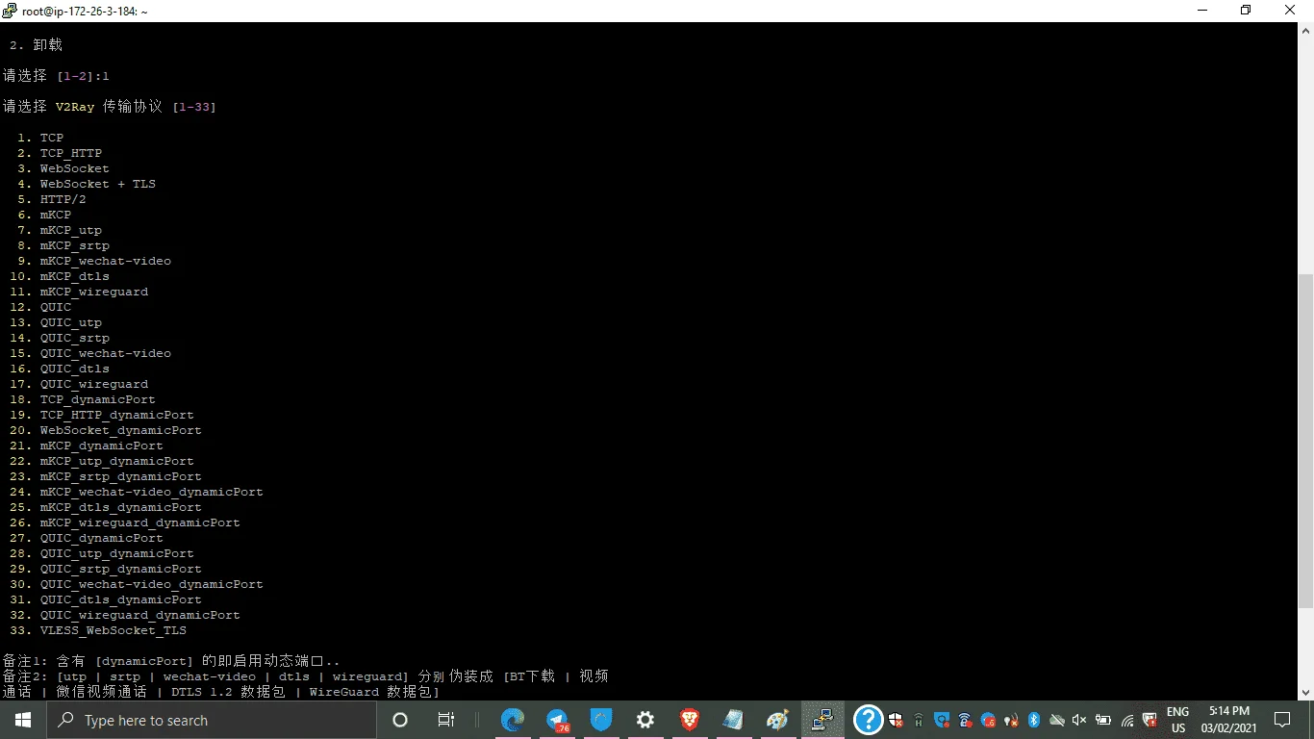Click the 'mKCP_wechat-video_dynamicPort' entry
Viewport: 1314px width, 739px height.
tap(151, 492)
